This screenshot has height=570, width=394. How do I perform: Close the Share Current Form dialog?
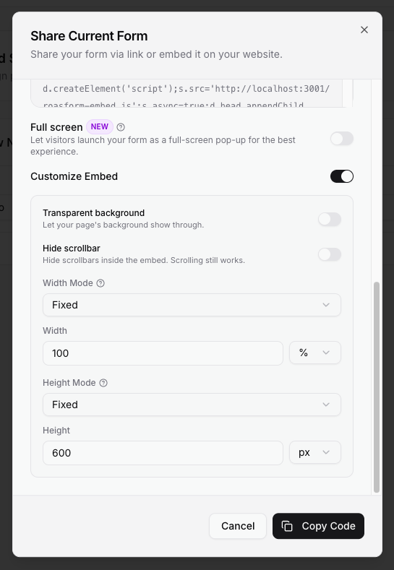click(x=364, y=30)
